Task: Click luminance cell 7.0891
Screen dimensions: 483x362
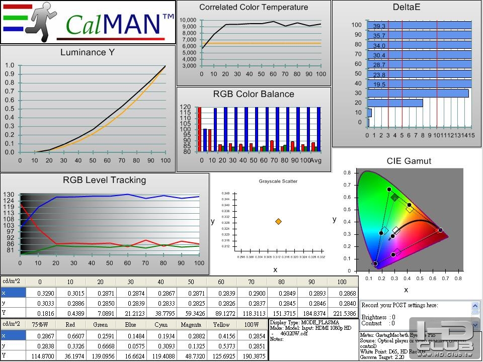Action: pos(101,313)
